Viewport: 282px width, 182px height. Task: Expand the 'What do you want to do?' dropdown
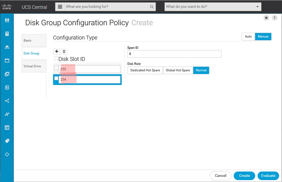[257, 7]
